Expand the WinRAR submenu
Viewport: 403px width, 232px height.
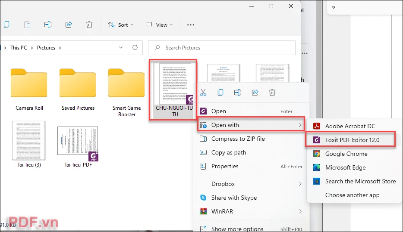click(251, 211)
